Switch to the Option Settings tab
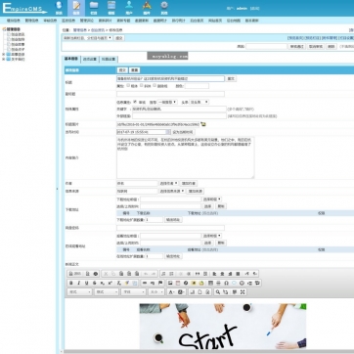 coord(90,60)
